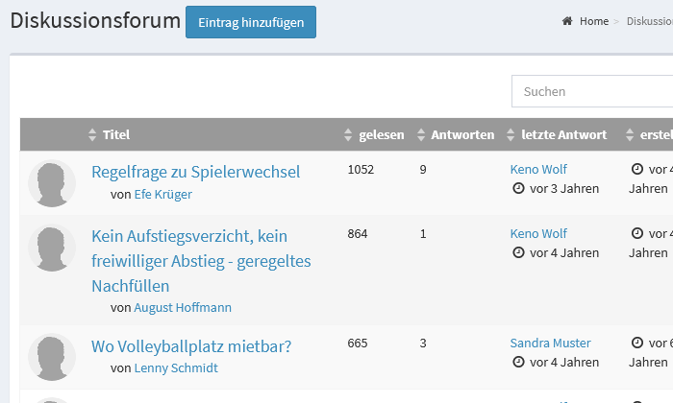Open author profile Efe Krüger

point(163,194)
